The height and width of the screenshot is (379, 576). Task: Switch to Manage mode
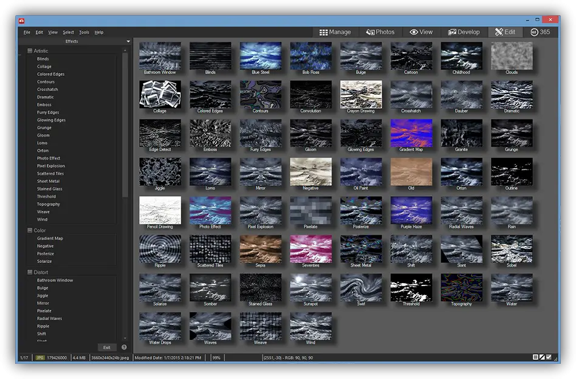click(336, 32)
